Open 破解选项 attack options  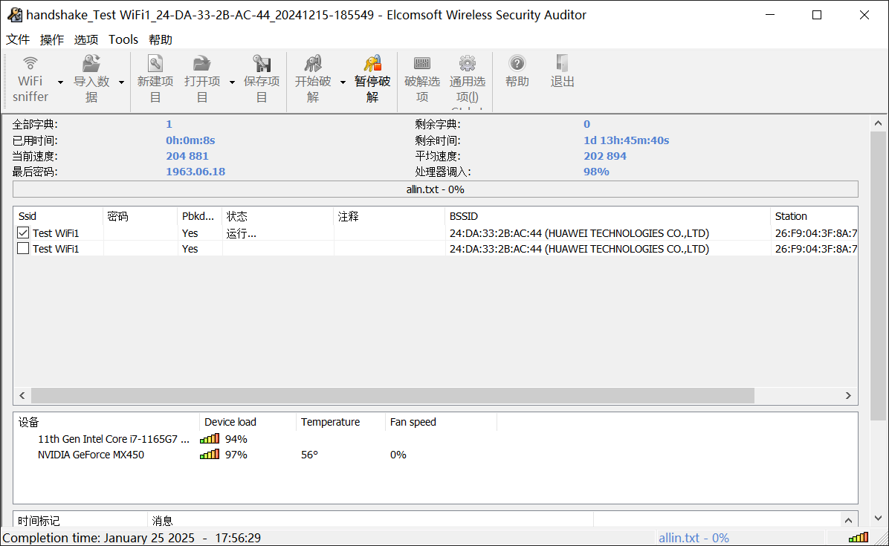pos(422,74)
